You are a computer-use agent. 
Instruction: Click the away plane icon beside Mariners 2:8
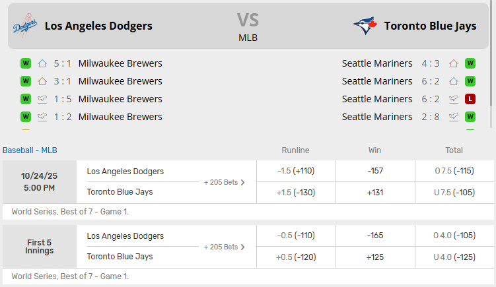tap(454, 117)
